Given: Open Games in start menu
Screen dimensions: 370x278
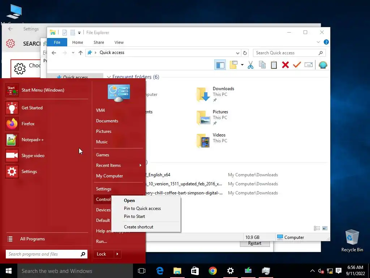Looking at the screenshot, I should pos(118,155).
